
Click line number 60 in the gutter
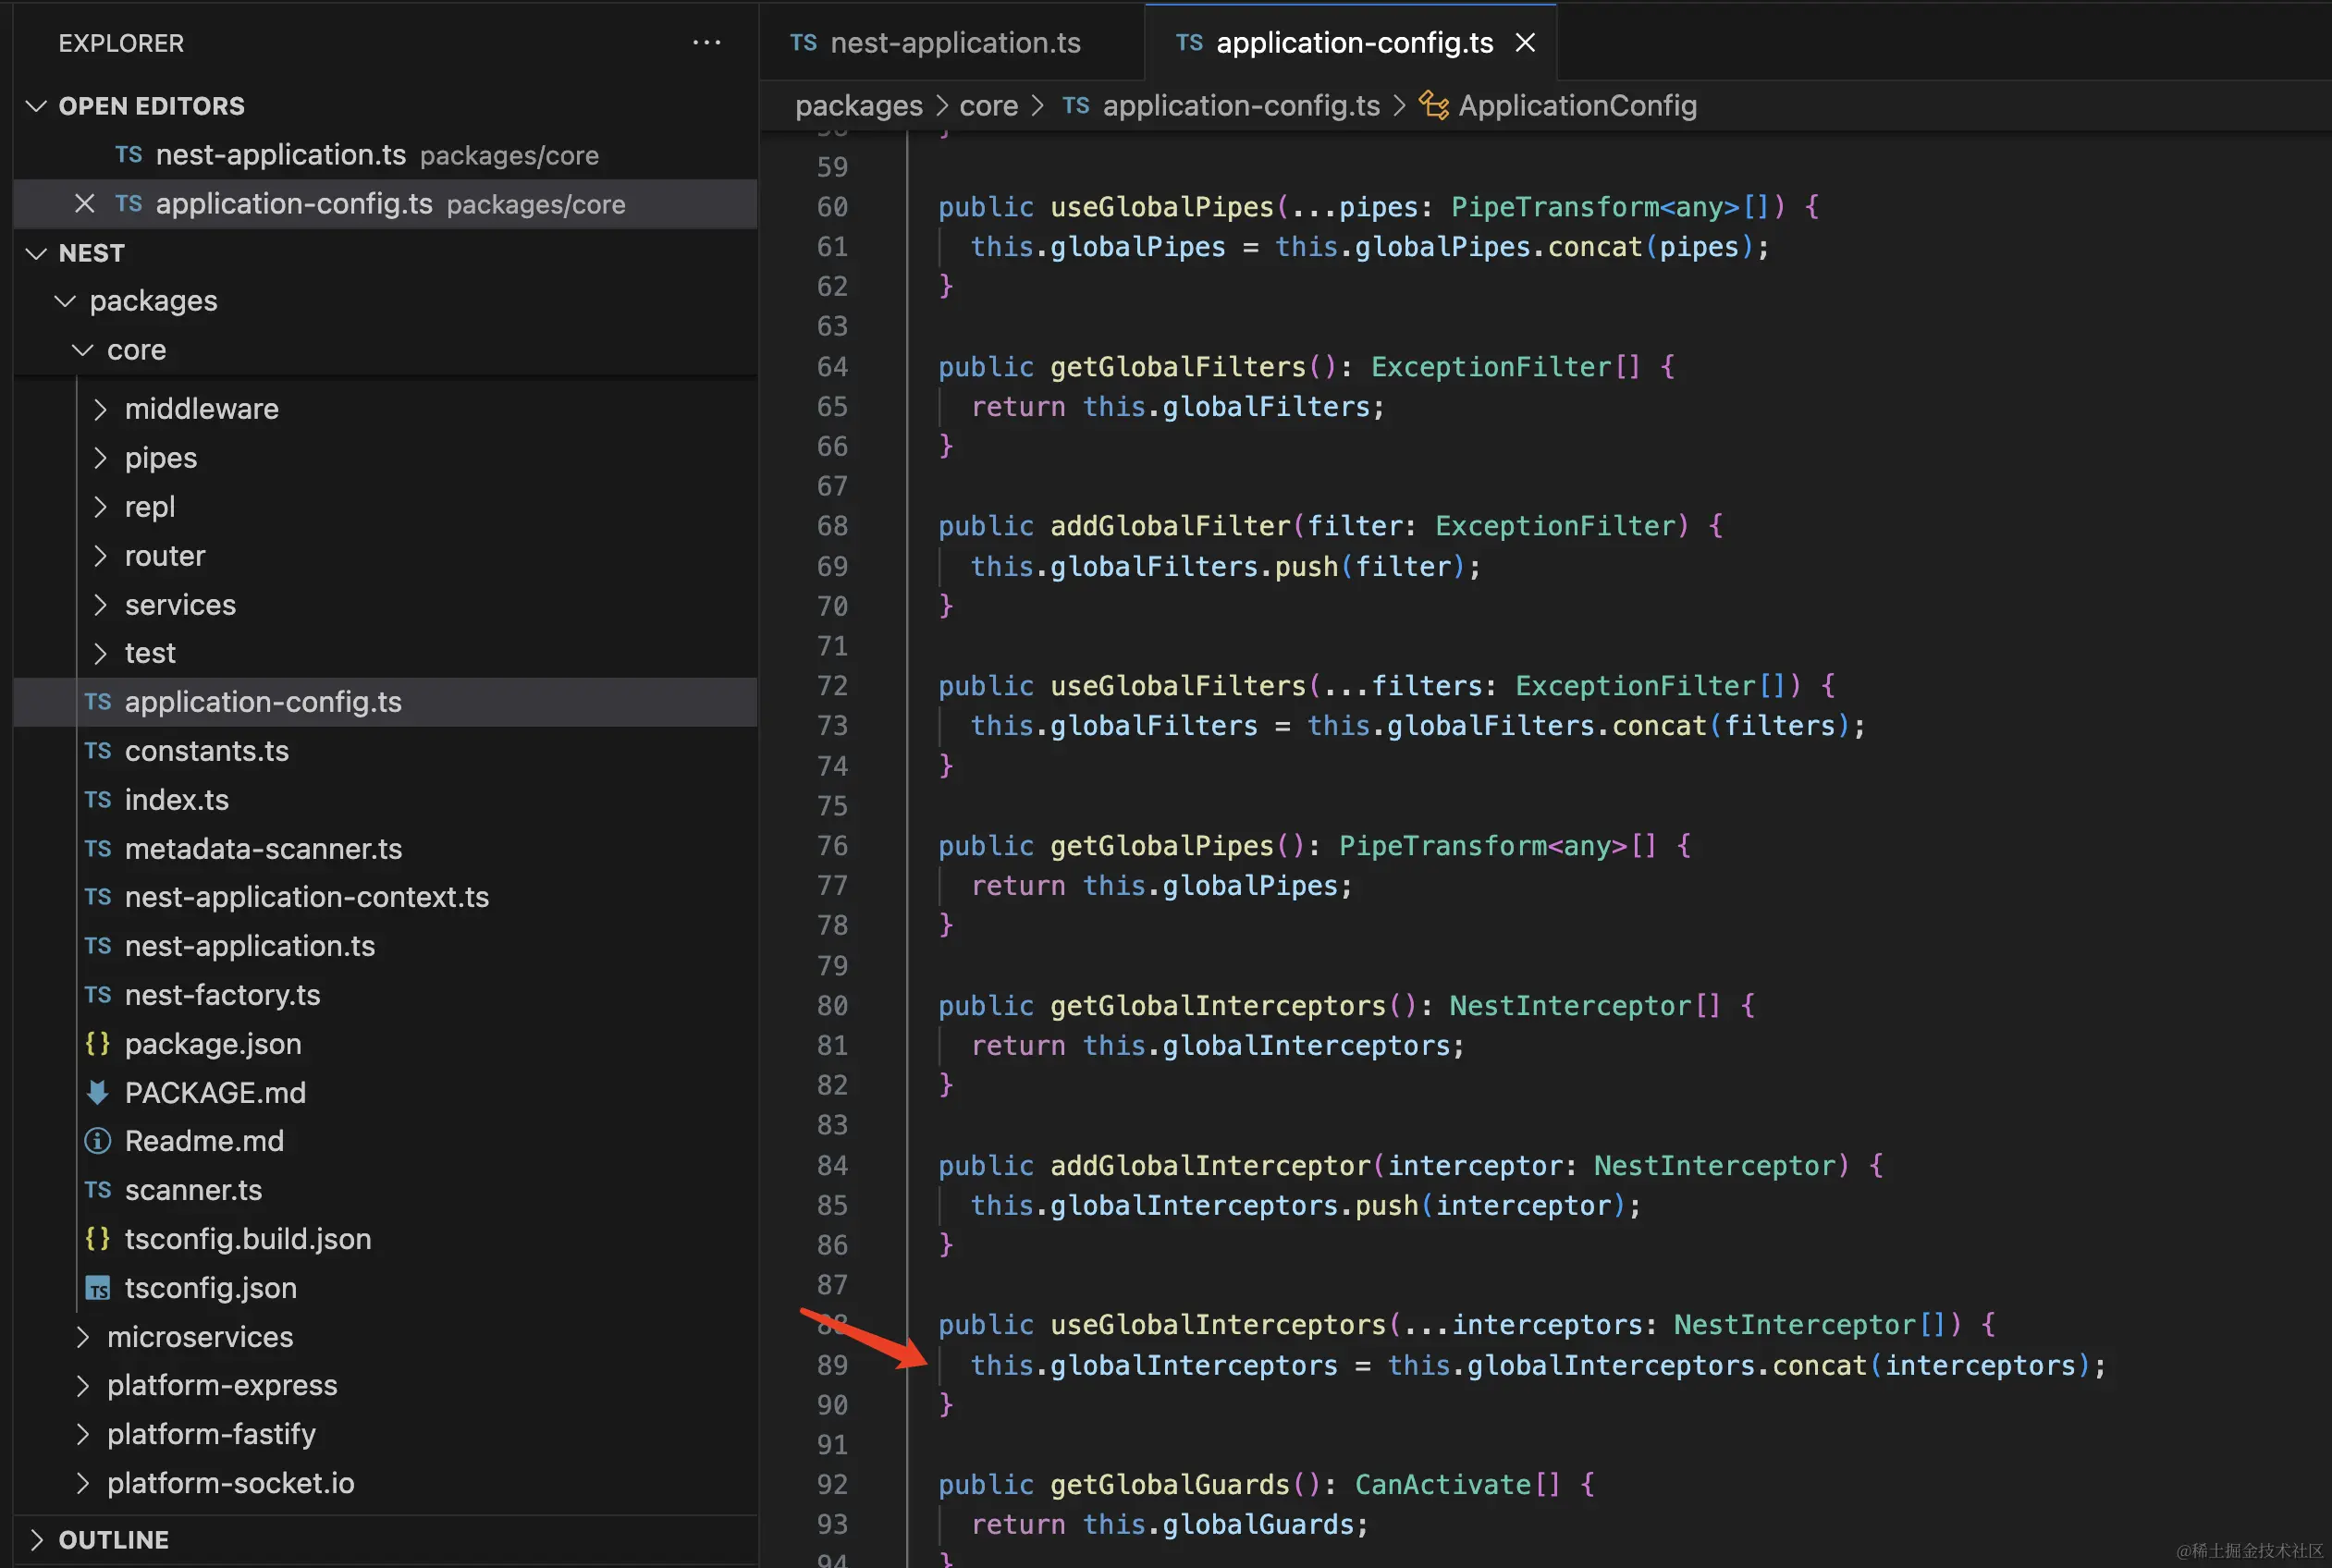832,207
